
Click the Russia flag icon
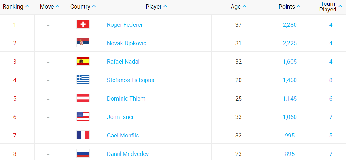click(83, 154)
